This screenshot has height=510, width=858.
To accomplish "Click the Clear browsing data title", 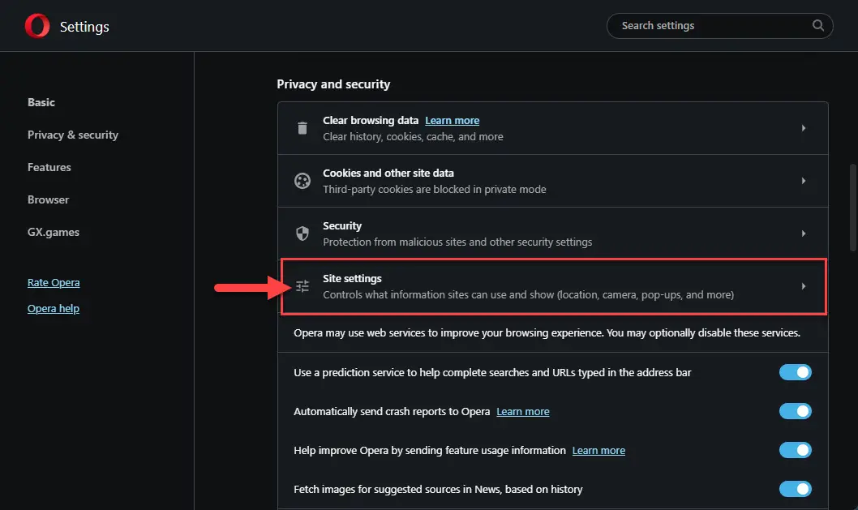I will [371, 120].
